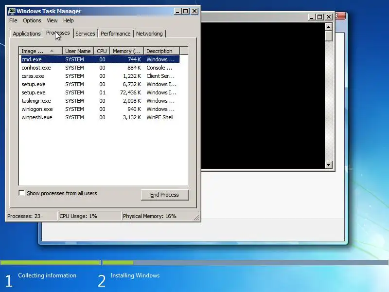The height and width of the screenshot is (292, 389).
Task: Click the WinPE Shell description cell
Action: click(x=160, y=117)
